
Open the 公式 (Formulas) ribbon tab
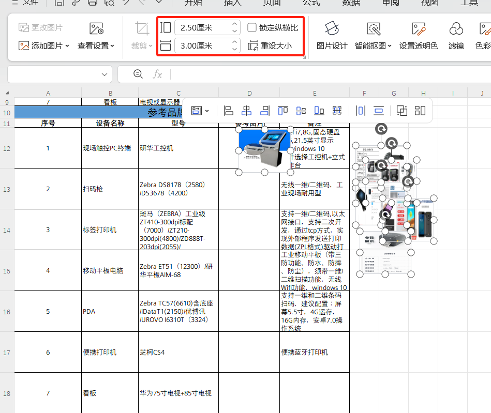(311, 3)
